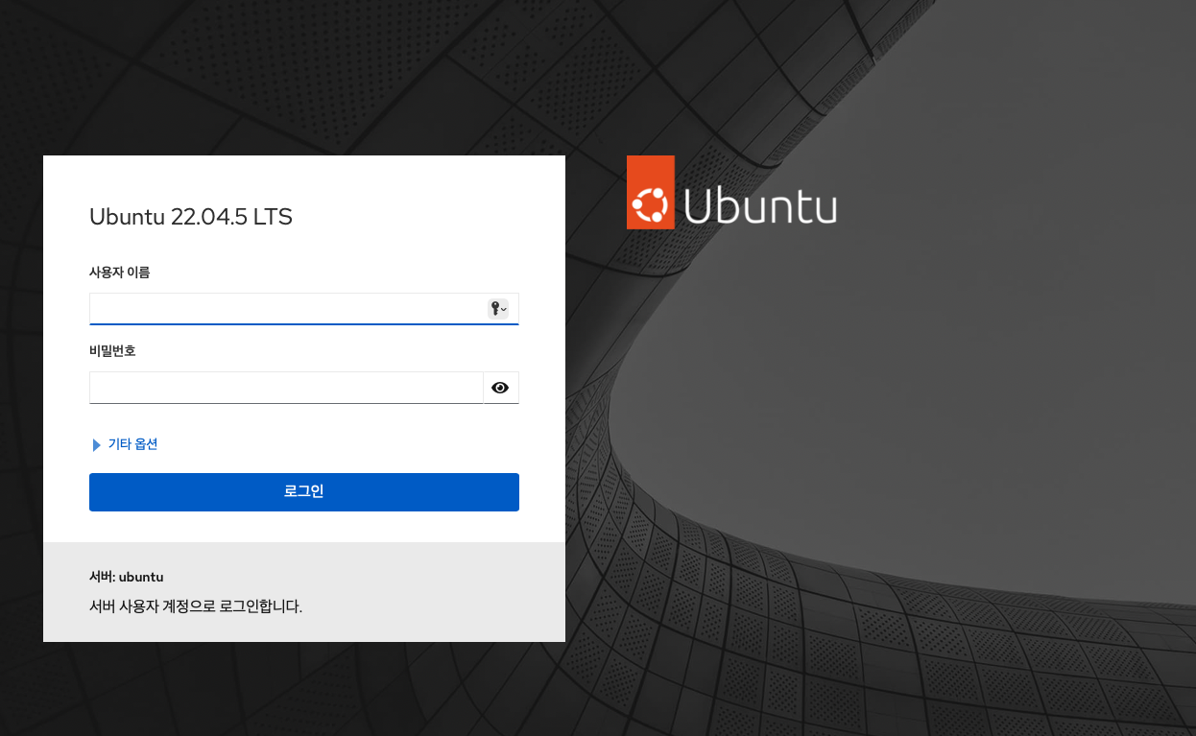
Task: Click the key icon in the username field
Action: tap(494, 308)
